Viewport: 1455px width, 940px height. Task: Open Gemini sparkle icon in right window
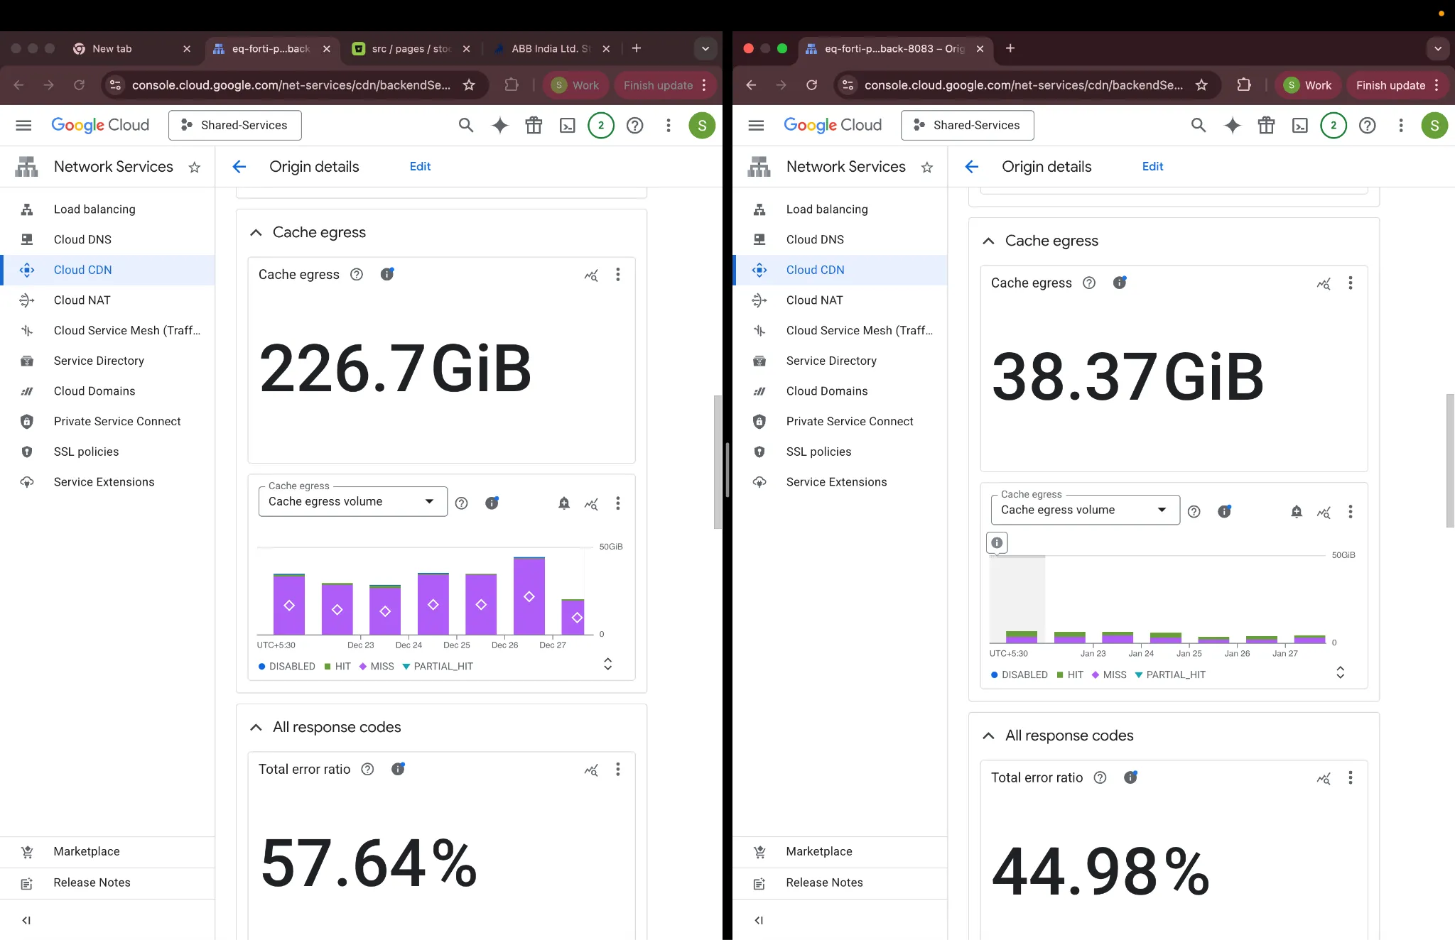click(x=1233, y=126)
